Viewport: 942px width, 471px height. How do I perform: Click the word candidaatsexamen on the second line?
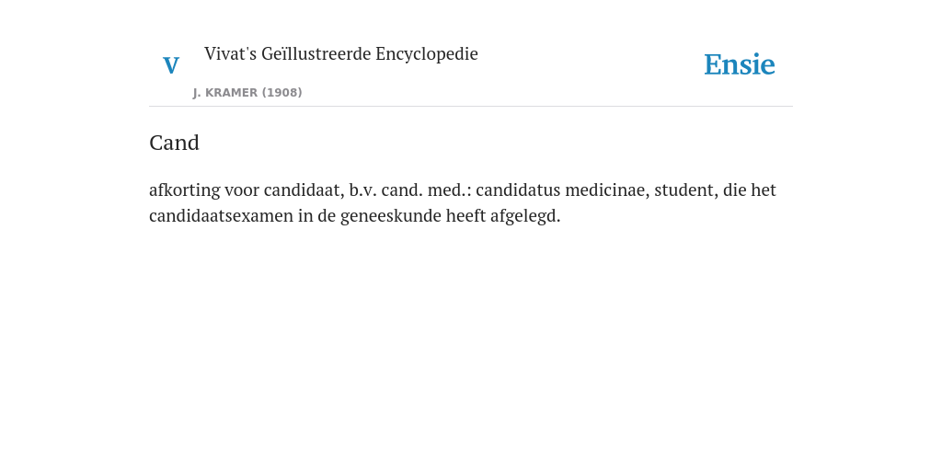click(221, 215)
